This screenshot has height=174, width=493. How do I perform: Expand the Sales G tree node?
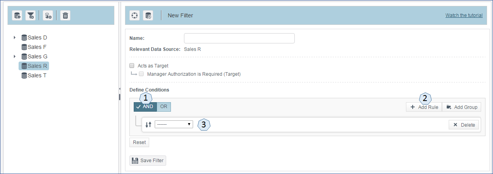point(15,56)
